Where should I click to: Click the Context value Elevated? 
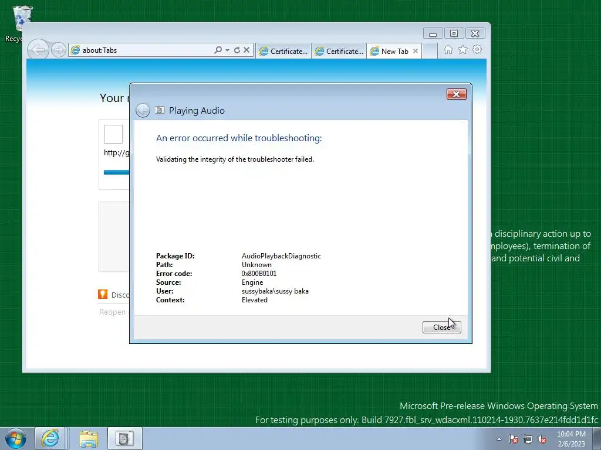255,300
